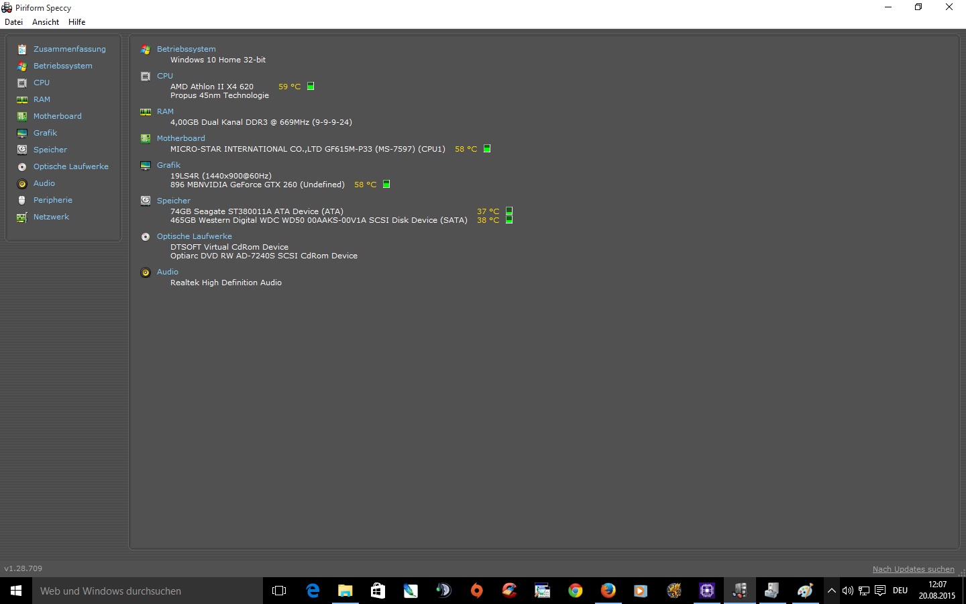The image size is (966, 604).
Task: Open Netzwerk in the sidebar
Action: tap(51, 217)
